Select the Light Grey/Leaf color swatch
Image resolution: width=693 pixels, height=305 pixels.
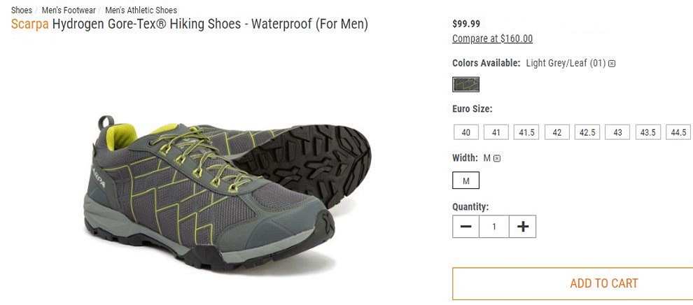click(465, 85)
